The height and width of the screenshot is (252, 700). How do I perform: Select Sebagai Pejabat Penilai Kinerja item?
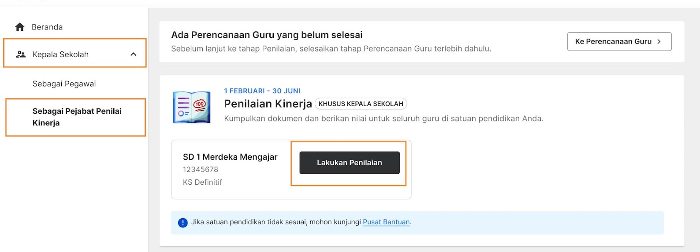[x=75, y=117]
